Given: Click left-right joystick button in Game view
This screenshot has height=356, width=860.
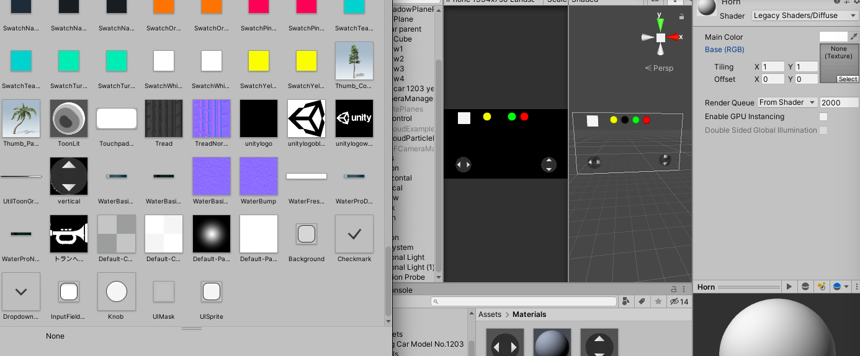Looking at the screenshot, I should click(x=463, y=164).
